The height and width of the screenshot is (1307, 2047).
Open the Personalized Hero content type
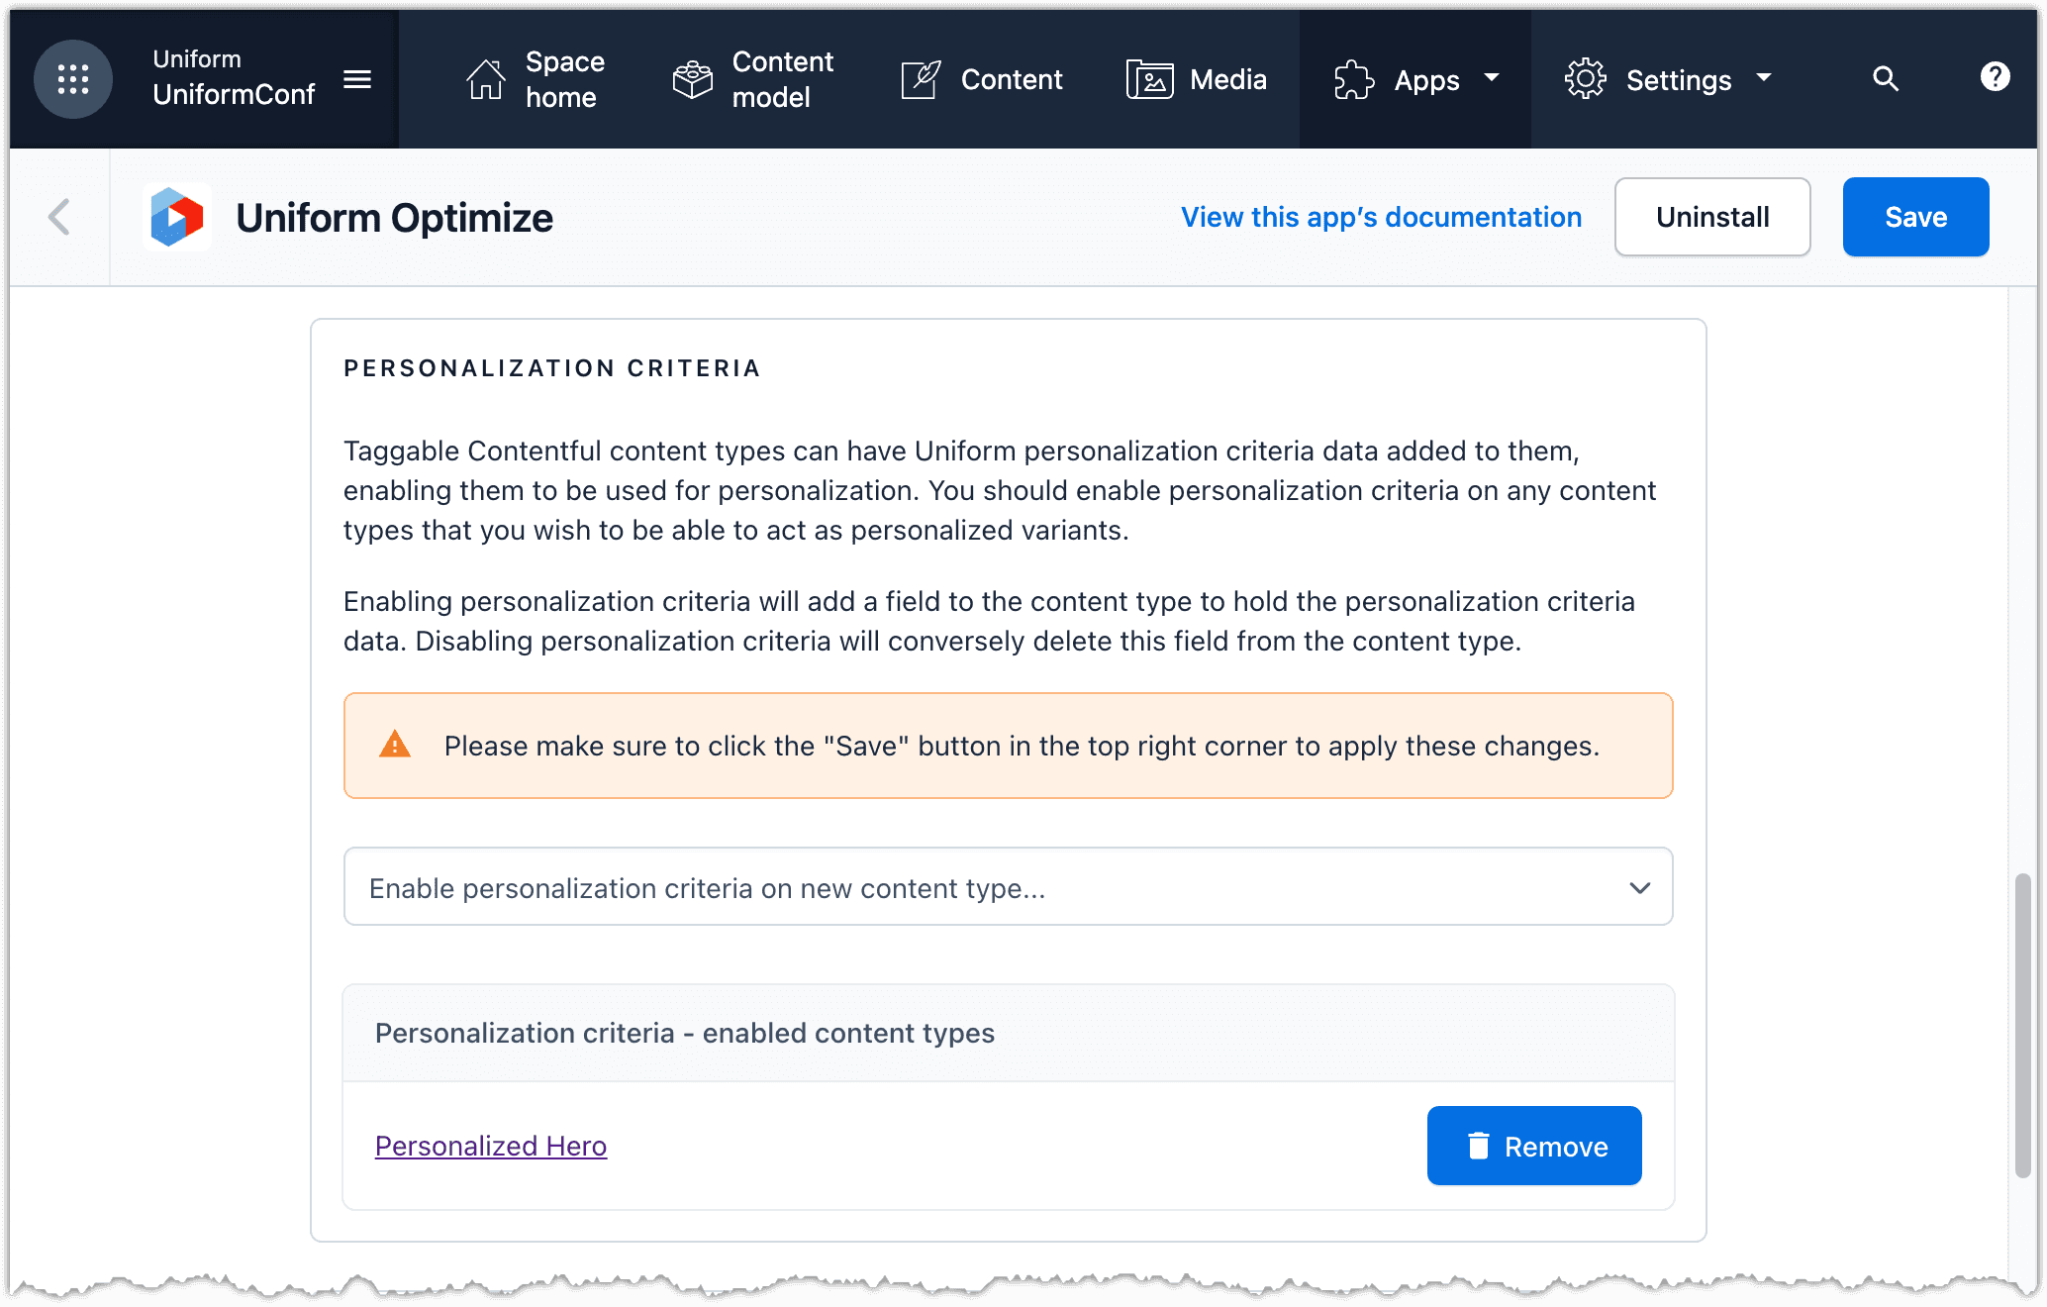tap(491, 1146)
